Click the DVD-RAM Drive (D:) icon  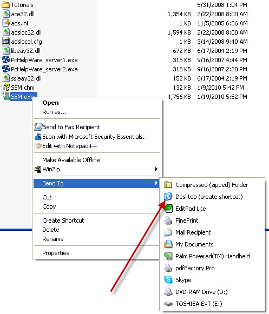[168, 292]
